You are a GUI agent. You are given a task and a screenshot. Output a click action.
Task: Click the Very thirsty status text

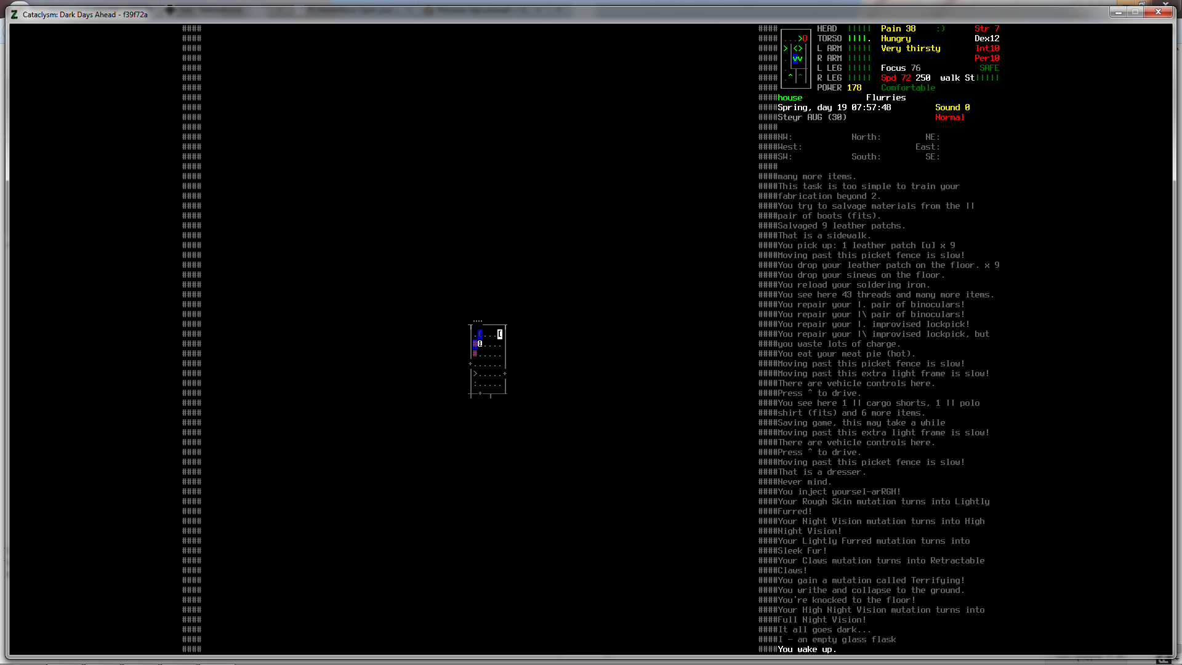pyautogui.click(x=910, y=48)
